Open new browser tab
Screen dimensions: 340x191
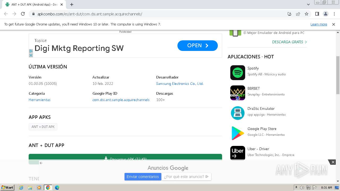coord(72,5)
